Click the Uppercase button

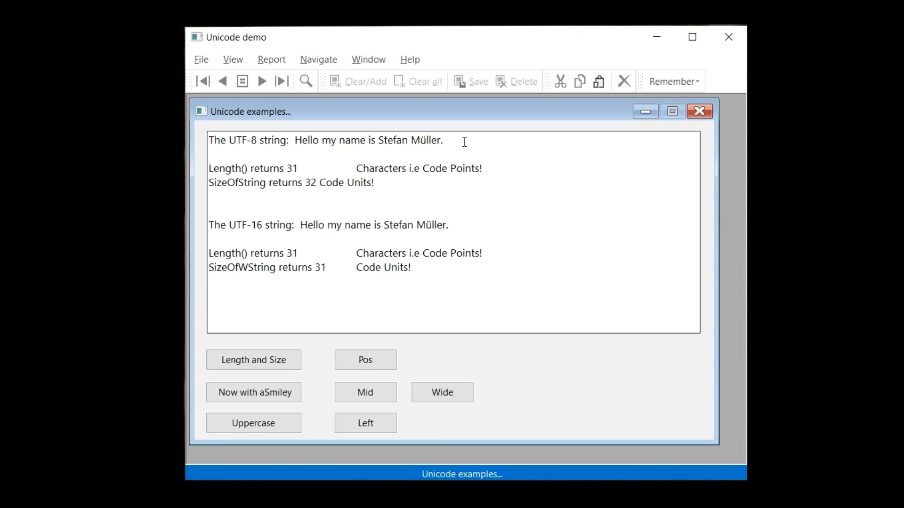point(253,423)
